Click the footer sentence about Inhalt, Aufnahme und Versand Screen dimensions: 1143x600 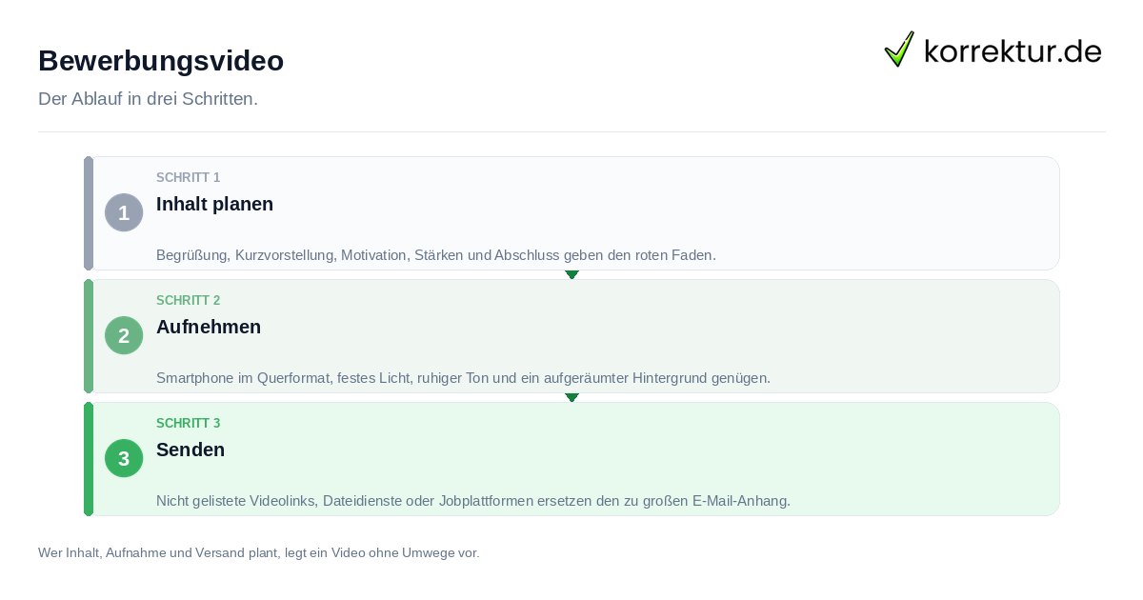[259, 552]
